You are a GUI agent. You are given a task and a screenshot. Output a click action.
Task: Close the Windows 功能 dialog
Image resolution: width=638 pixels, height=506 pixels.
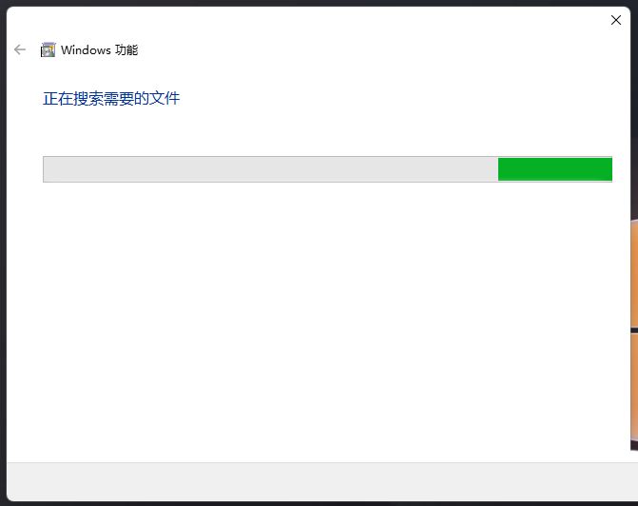point(616,20)
